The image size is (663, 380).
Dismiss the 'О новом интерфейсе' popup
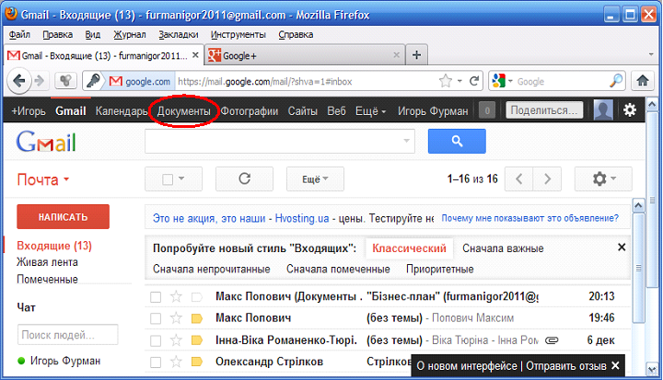(x=616, y=365)
